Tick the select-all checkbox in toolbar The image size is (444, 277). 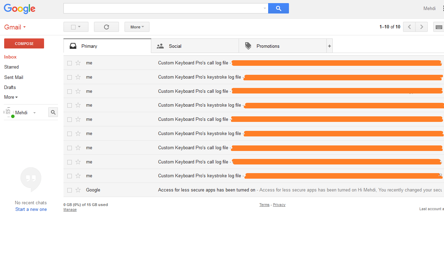tap(73, 27)
